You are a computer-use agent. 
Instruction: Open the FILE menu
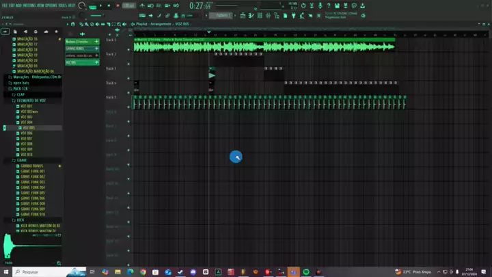click(5, 5)
